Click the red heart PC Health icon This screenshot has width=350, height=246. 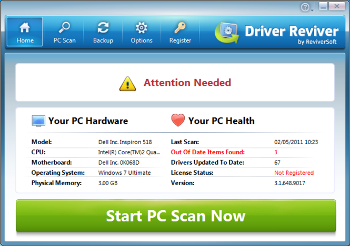click(178, 120)
